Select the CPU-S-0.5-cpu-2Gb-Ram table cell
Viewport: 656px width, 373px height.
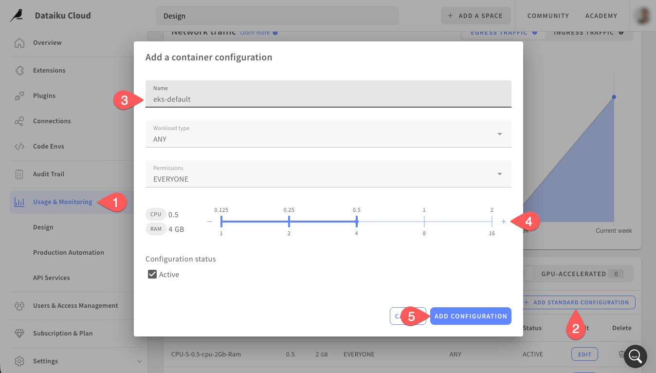(206, 354)
